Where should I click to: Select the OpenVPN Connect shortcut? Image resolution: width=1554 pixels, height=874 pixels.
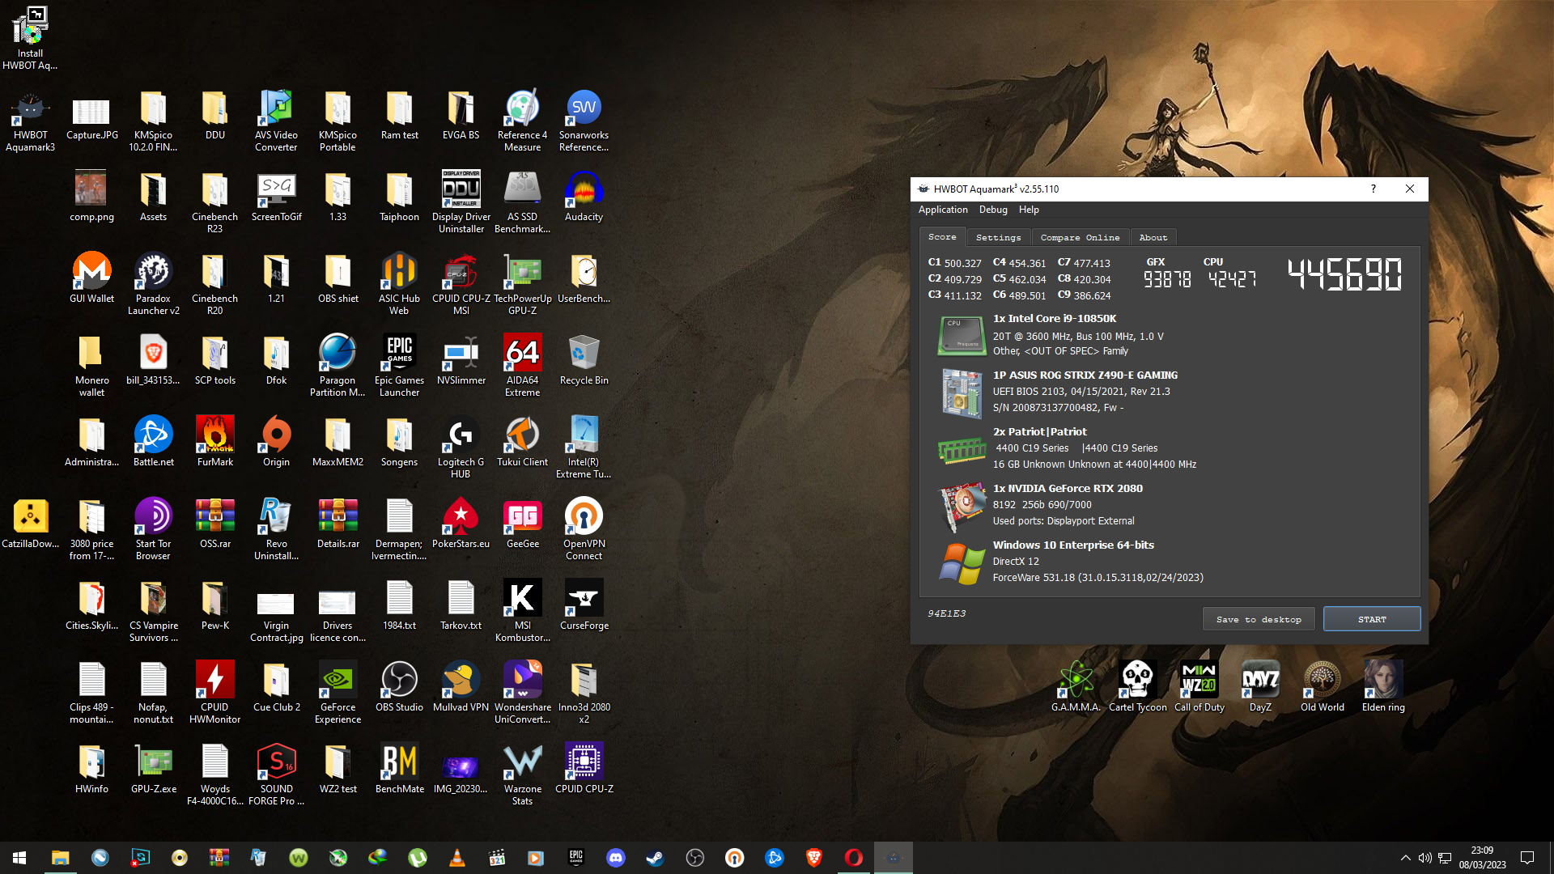[584, 529]
